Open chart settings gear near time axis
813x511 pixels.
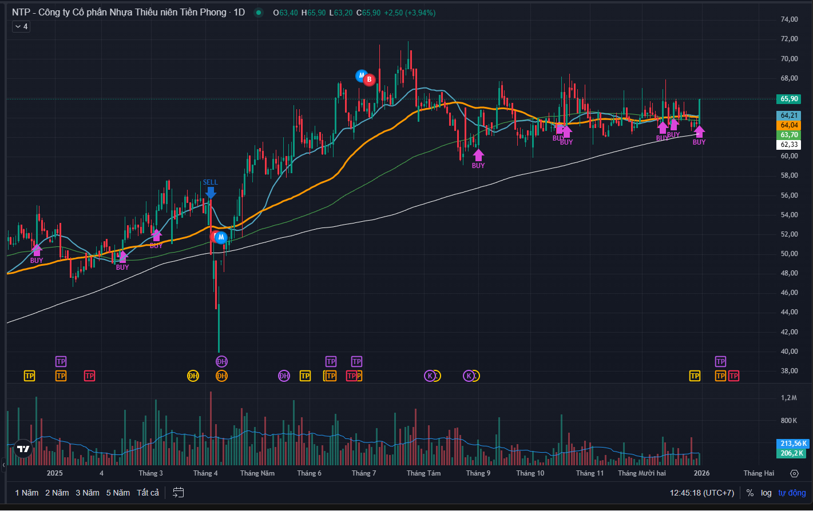(794, 473)
